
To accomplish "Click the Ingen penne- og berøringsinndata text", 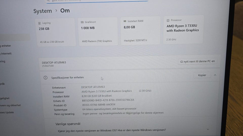I will pyautogui.click(x=123, y=113).
